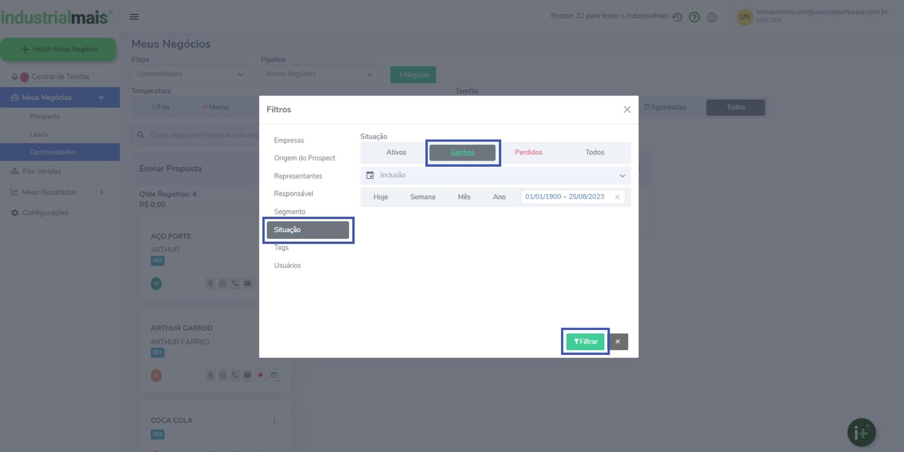Click the hamburger menu icon
904x452 pixels.
[x=134, y=16]
